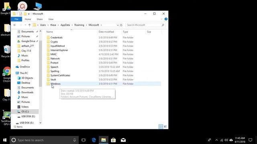Select the Spelling folder
The width and height of the screenshot is (257, 144).
point(55,71)
